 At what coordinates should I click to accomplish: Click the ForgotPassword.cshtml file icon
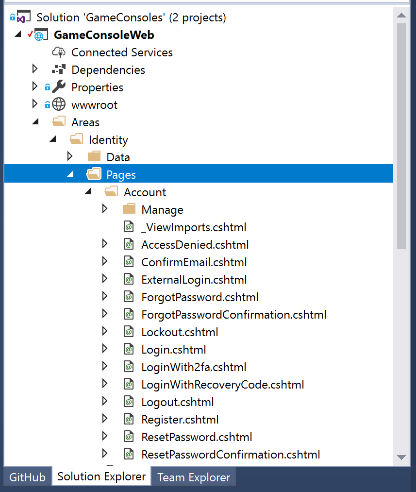click(x=129, y=297)
